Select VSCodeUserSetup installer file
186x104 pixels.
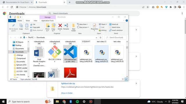point(70,54)
